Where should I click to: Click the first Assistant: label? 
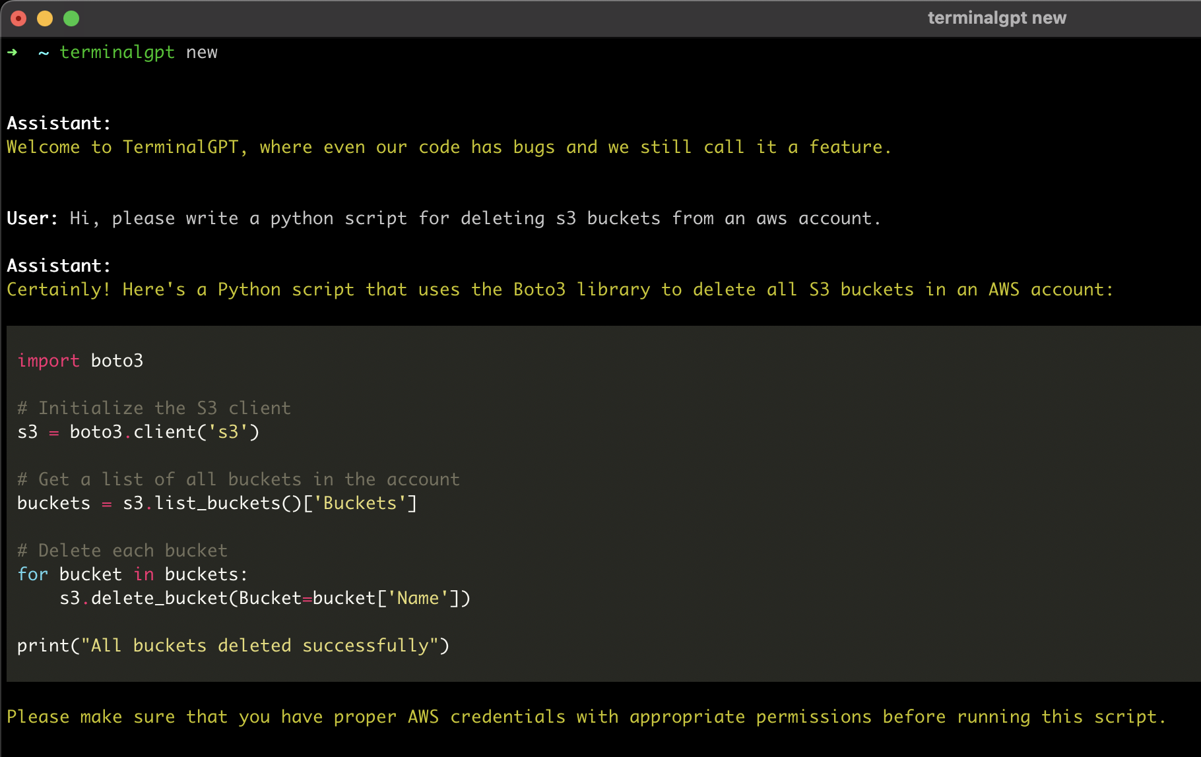pos(58,122)
